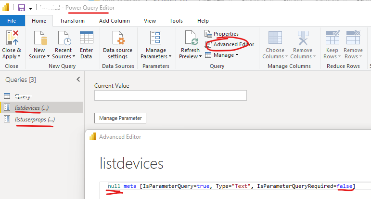Viewport: 371px width, 199px height.
Task: Click the Queries [3] pane header
Action: click(x=21, y=80)
